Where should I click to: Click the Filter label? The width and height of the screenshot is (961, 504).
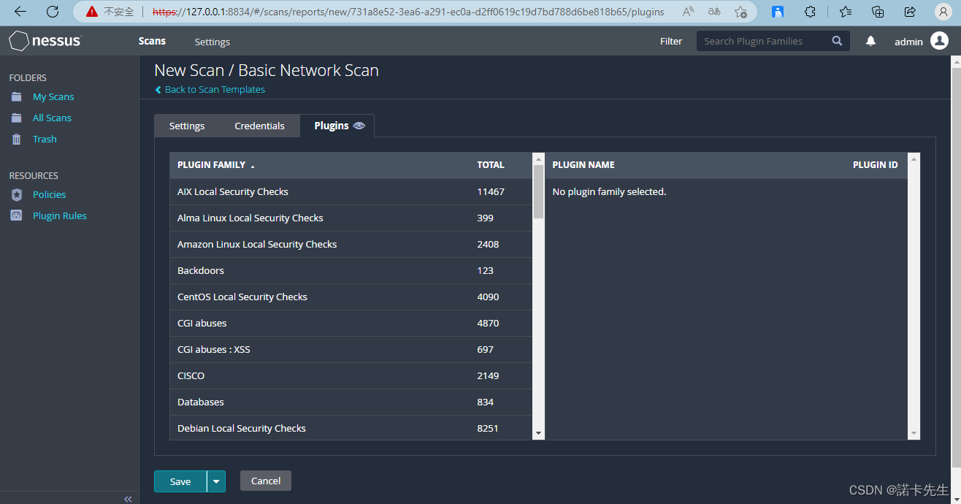point(671,42)
